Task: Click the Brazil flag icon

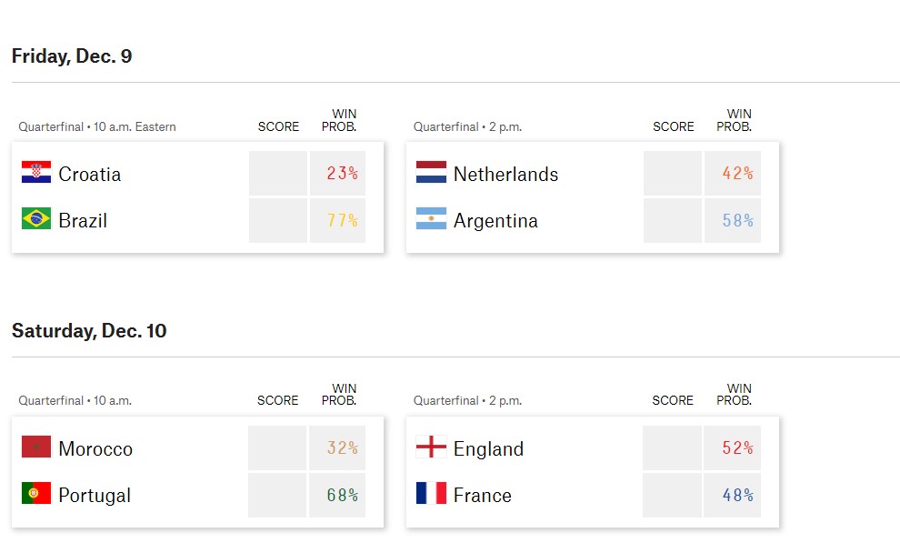Action: 36,219
